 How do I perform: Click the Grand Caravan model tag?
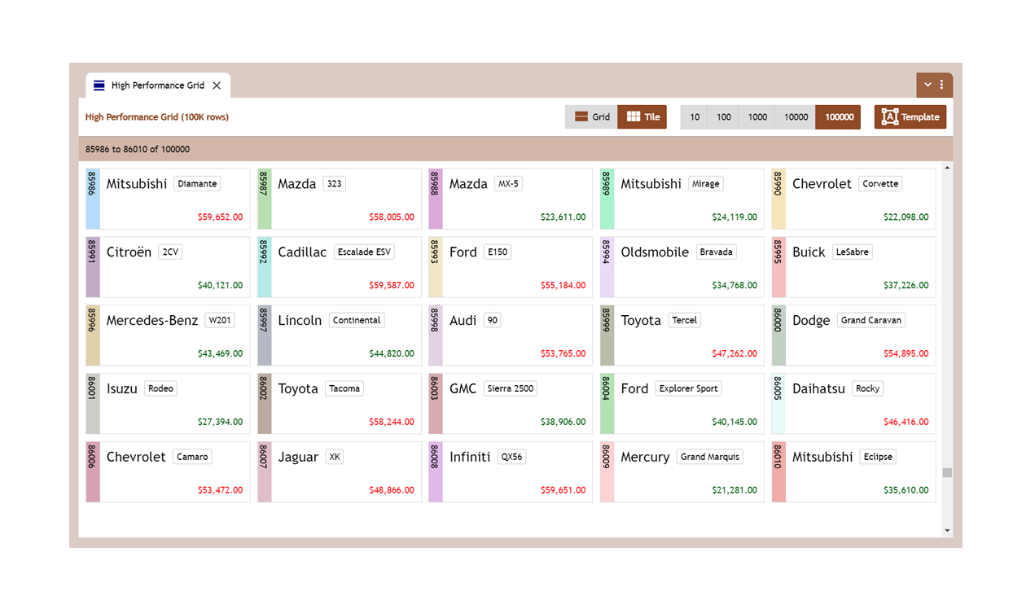pos(871,321)
